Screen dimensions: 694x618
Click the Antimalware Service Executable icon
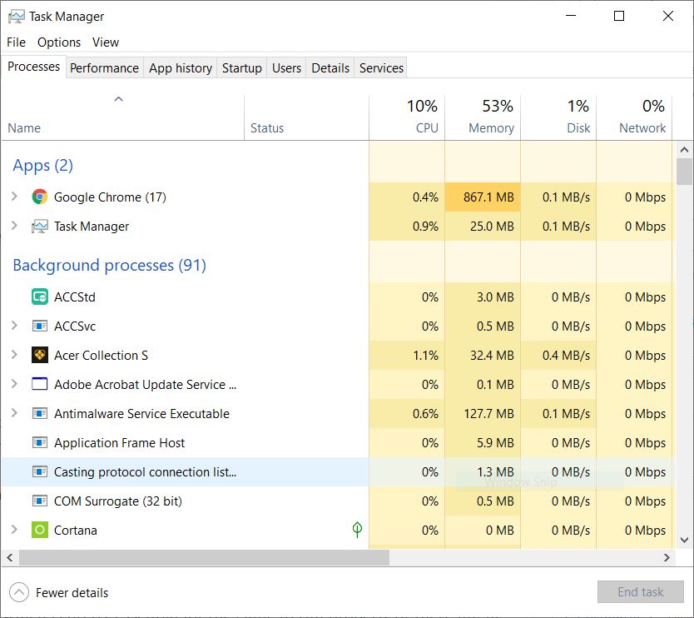[39, 413]
